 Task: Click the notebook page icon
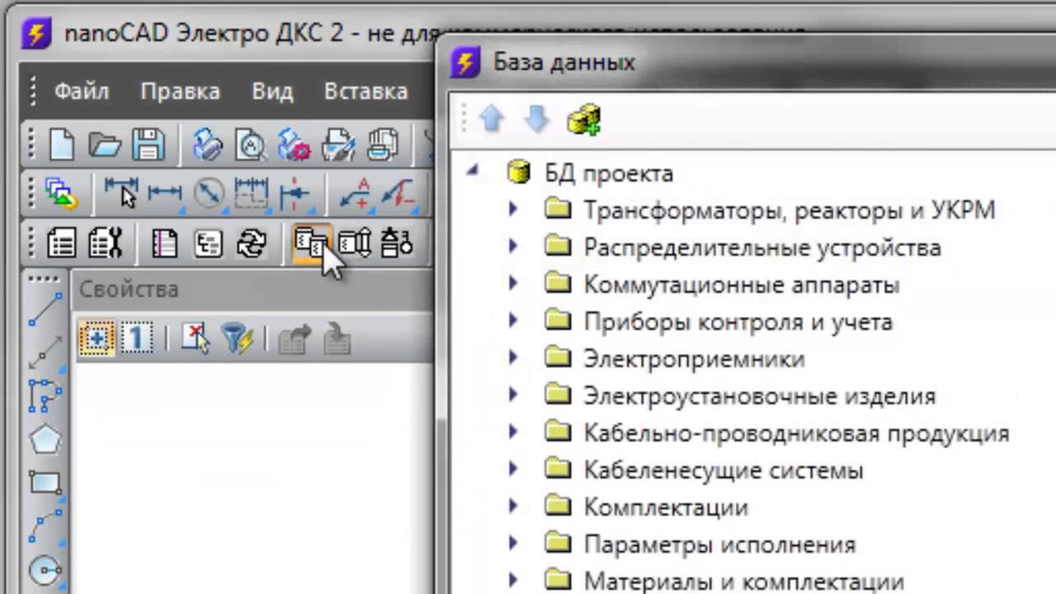click(164, 243)
